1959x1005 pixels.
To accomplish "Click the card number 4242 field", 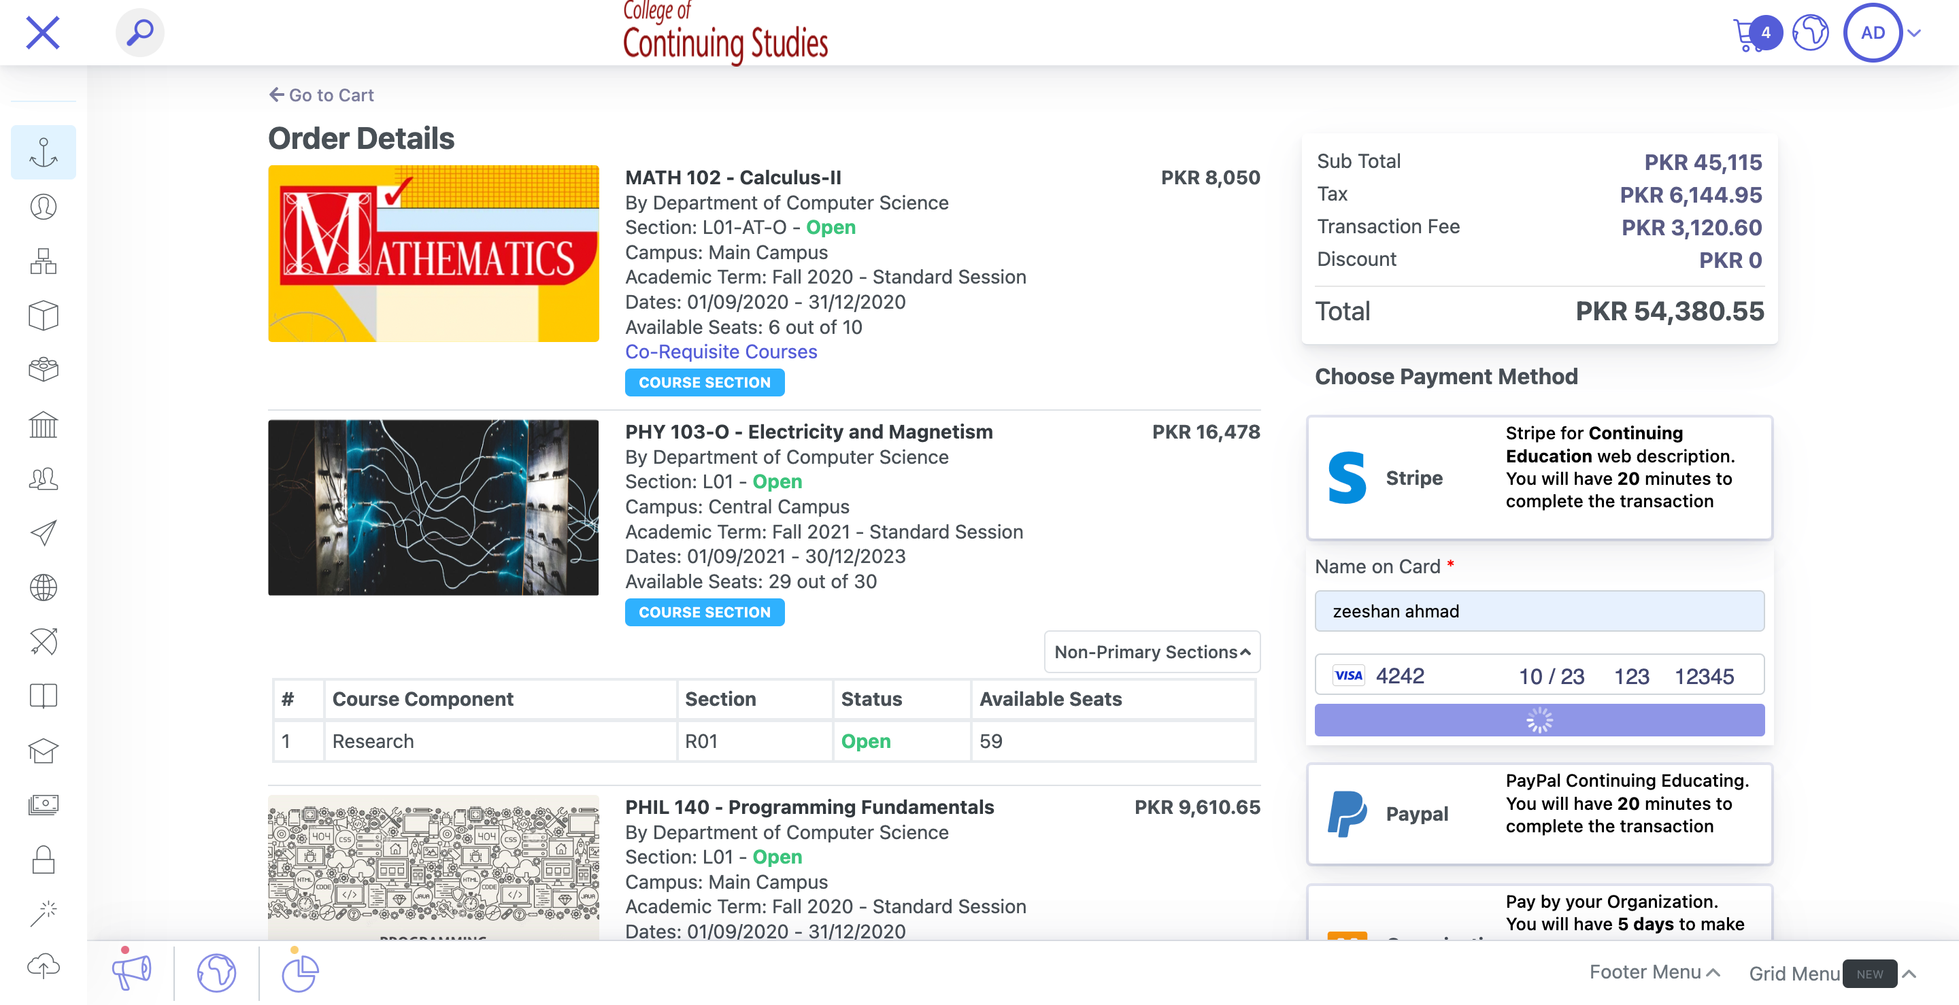I will click(x=1399, y=676).
